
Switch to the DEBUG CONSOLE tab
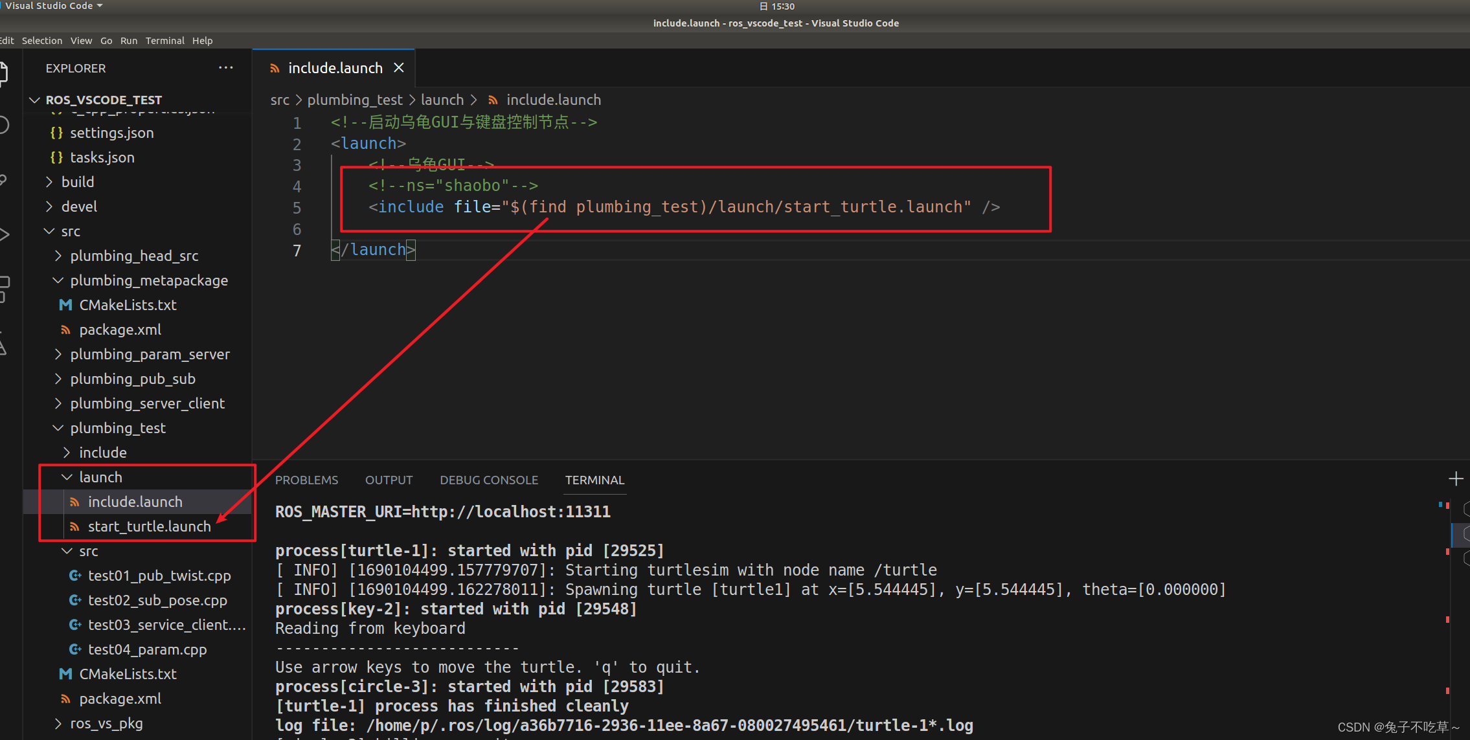489,480
